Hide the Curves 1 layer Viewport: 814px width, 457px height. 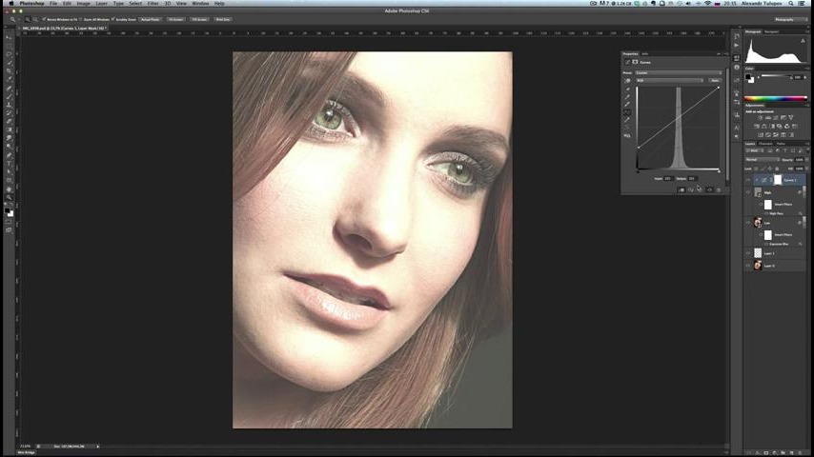point(748,180)
